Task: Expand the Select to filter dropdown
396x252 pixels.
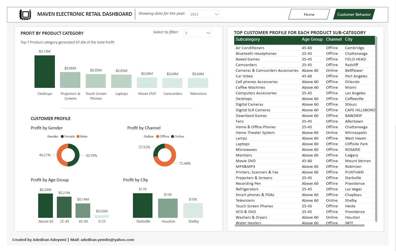Action: pos(197,33)
